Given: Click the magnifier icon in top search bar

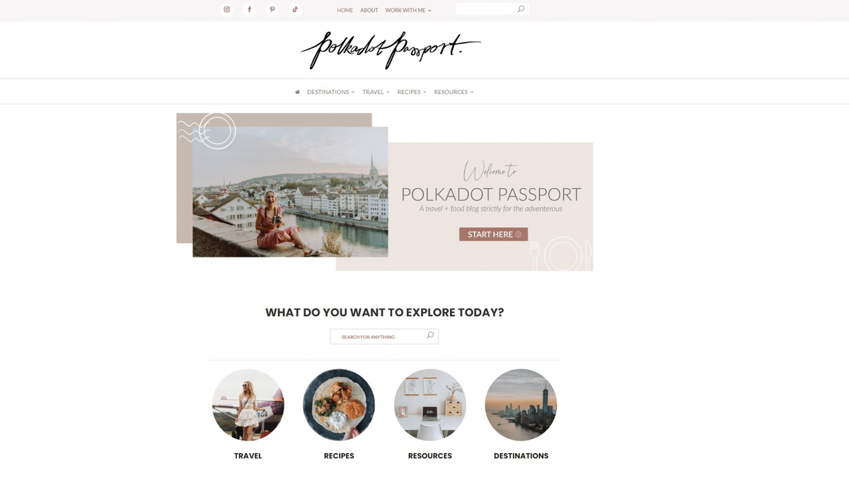Looking at the screenshot, I should point(521,8).
